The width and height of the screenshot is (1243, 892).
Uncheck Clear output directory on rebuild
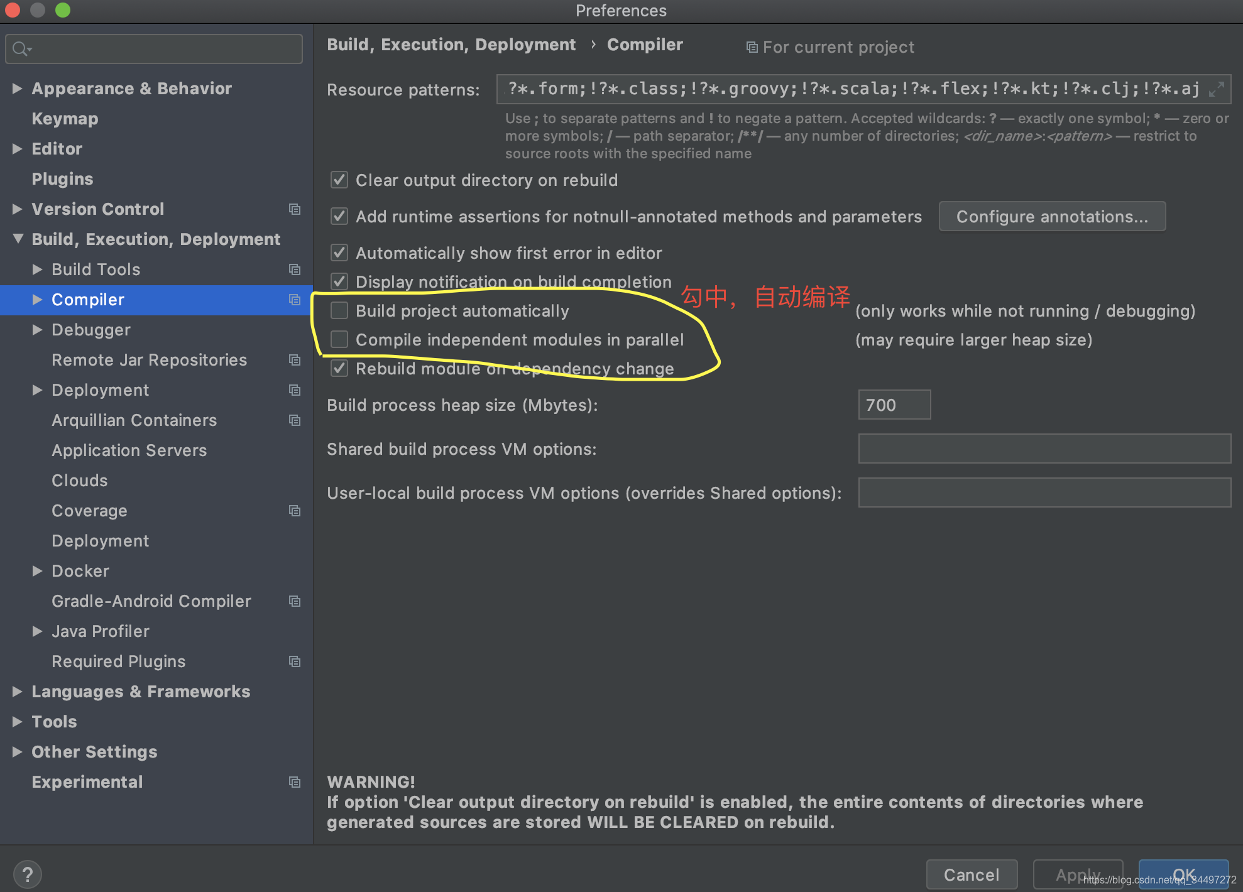tap(339, 180)
